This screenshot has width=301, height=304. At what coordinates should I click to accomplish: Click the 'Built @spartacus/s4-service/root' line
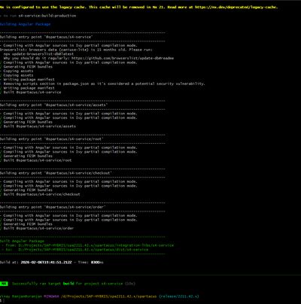(38, 160)
